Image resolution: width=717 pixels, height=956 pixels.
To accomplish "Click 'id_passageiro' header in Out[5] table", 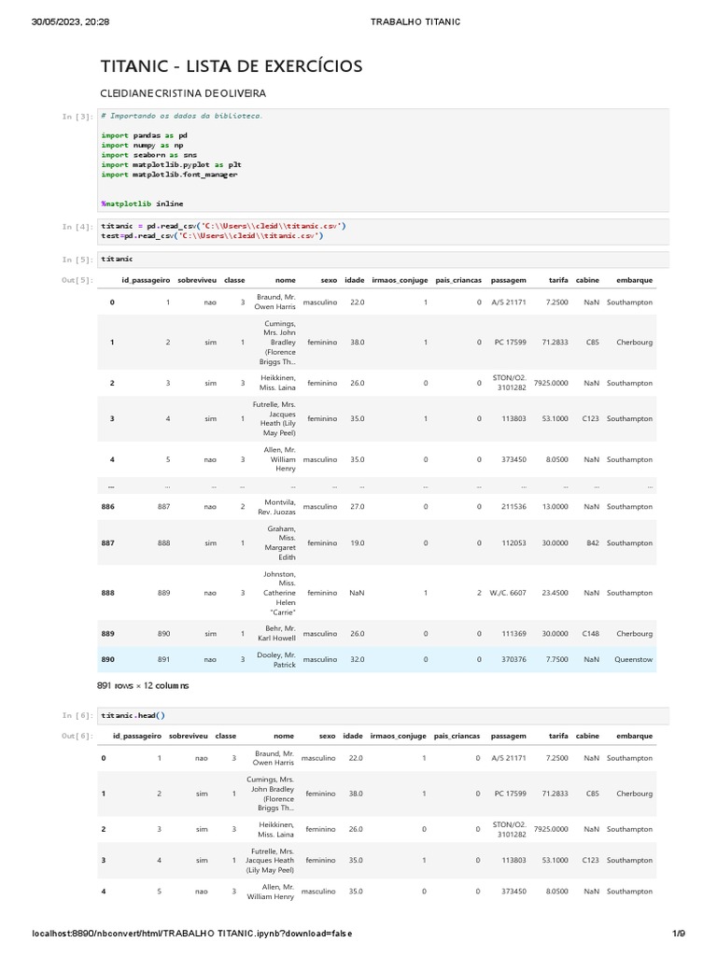I will pyautogui.click(x=146, y=280).
